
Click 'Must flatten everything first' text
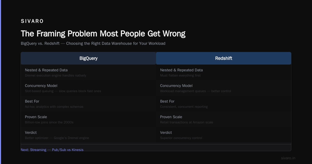[180, 75]
